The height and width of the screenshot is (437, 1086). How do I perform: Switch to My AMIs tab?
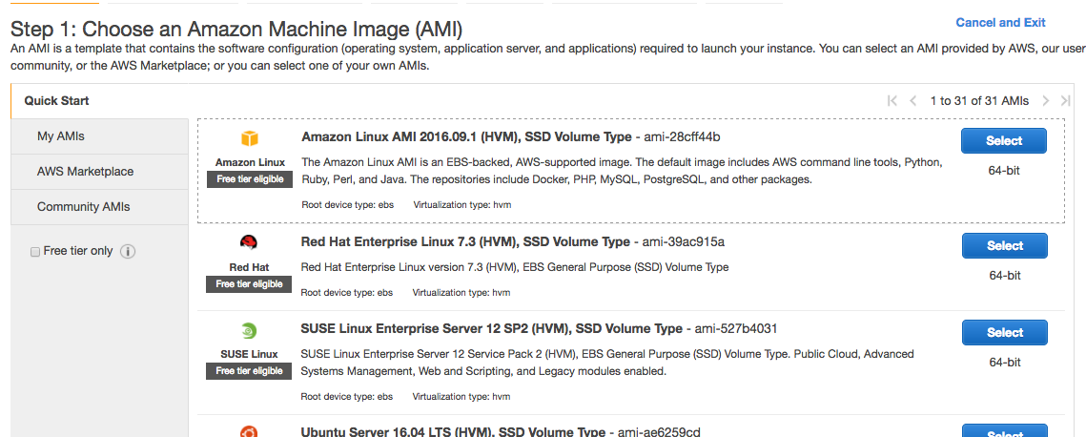(x=100, y=136)
